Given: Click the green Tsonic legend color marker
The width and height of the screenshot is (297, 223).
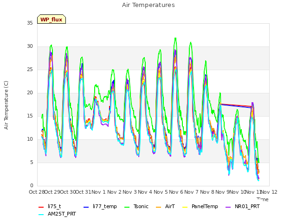Looking at the screenshot, I should click(x=127, y=207).
